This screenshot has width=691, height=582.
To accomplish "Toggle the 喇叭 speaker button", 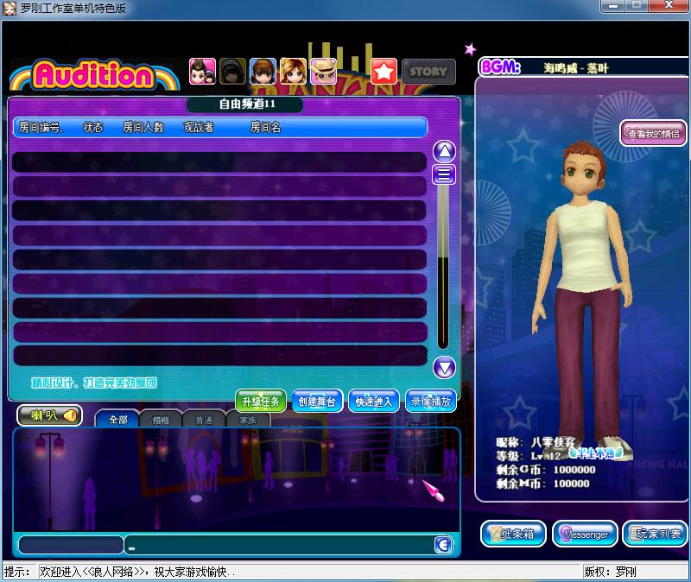I will tap(50, 415).
